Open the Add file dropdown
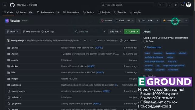 coord(115,32)
